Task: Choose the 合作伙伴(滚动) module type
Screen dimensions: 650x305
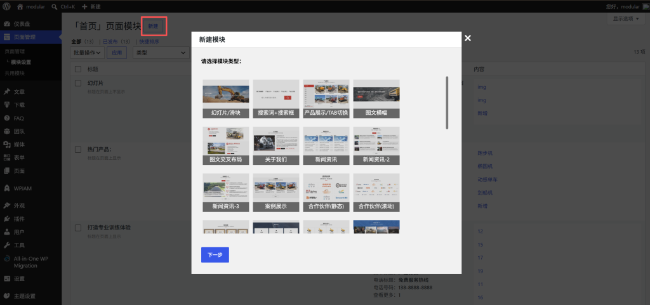Action: click(376, 192)
